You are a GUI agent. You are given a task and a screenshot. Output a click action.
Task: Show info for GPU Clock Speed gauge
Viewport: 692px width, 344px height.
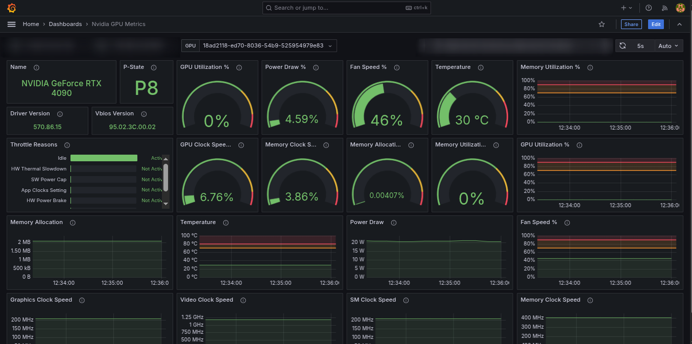coord(241,145)
